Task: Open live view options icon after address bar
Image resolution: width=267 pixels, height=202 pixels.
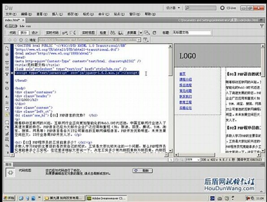Action: pos(146,40)
